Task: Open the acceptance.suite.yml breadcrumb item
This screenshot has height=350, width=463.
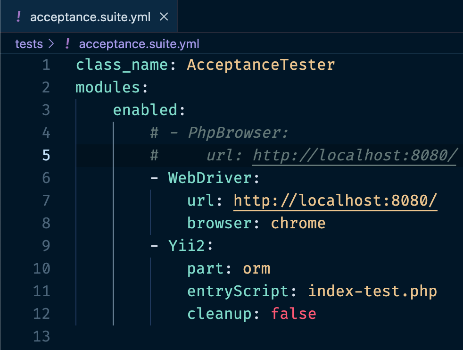Action: click(x=139, y=44)
